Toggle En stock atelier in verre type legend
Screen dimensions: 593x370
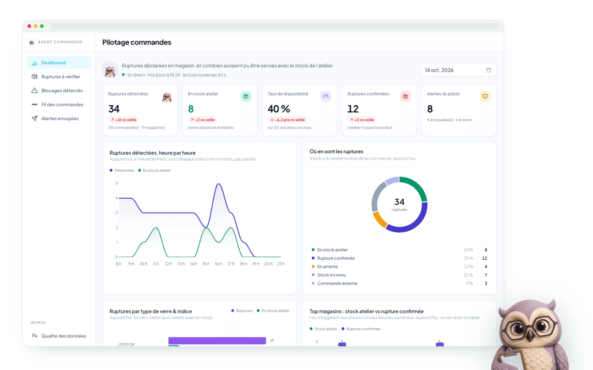[273, 311]
